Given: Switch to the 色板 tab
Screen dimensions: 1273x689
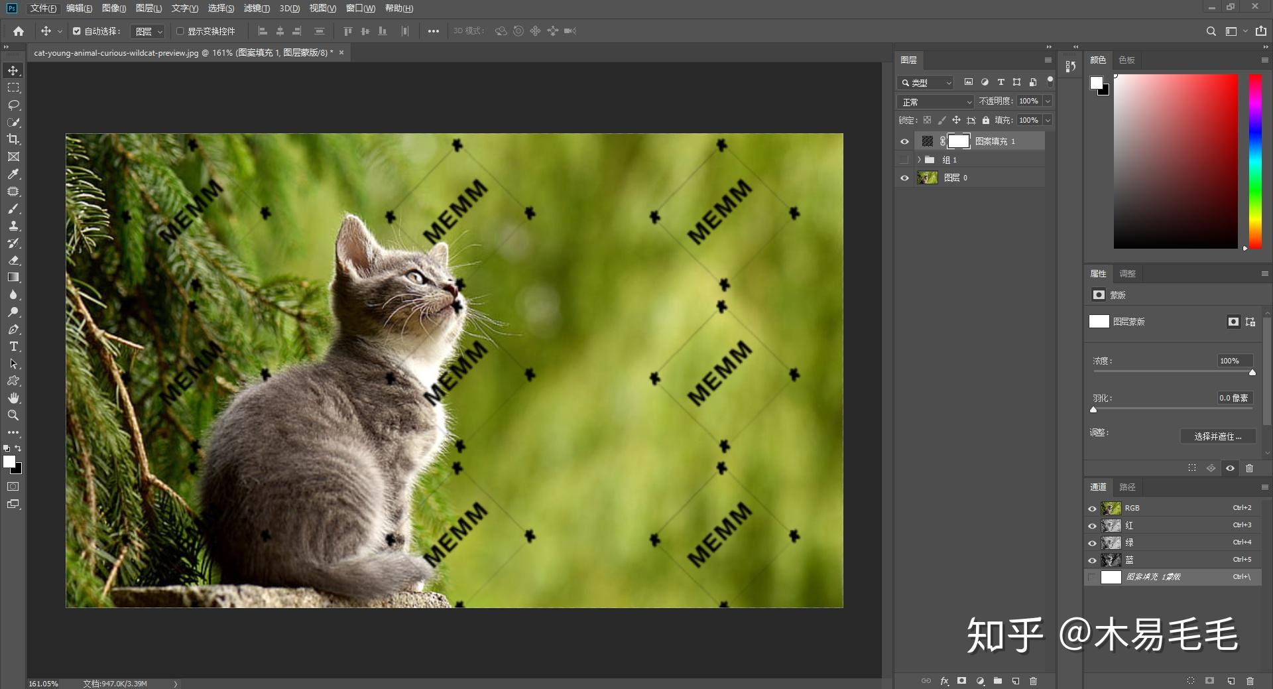Looking at the screenshot, I should click(1126, 60).
